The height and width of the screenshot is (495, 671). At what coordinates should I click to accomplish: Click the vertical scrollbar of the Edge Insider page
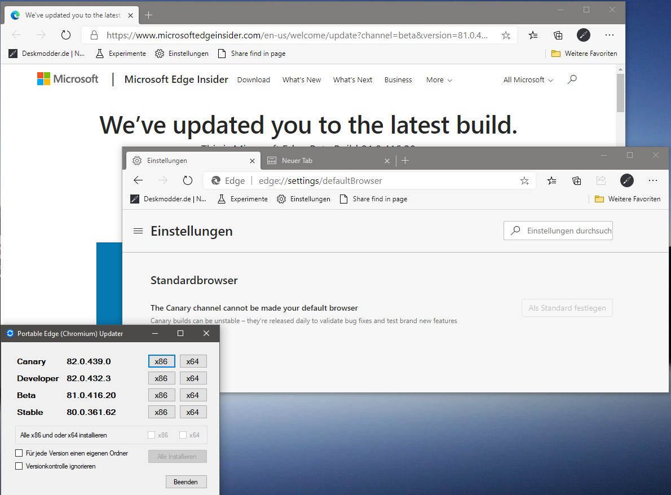(x=620, y=93)
